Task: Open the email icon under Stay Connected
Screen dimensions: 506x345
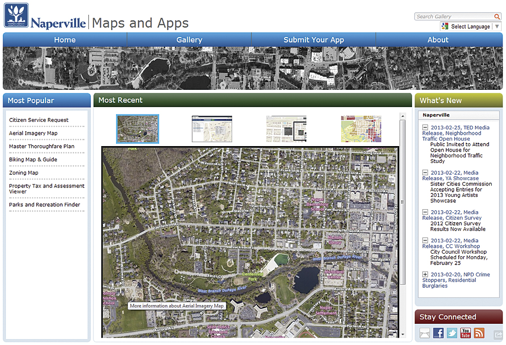Action: point(424,333)
